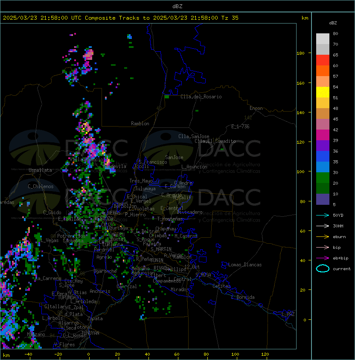The image size is (355, 360).
Task: Click the 'Tres_Mayo' map label
Action: [141, 181]
